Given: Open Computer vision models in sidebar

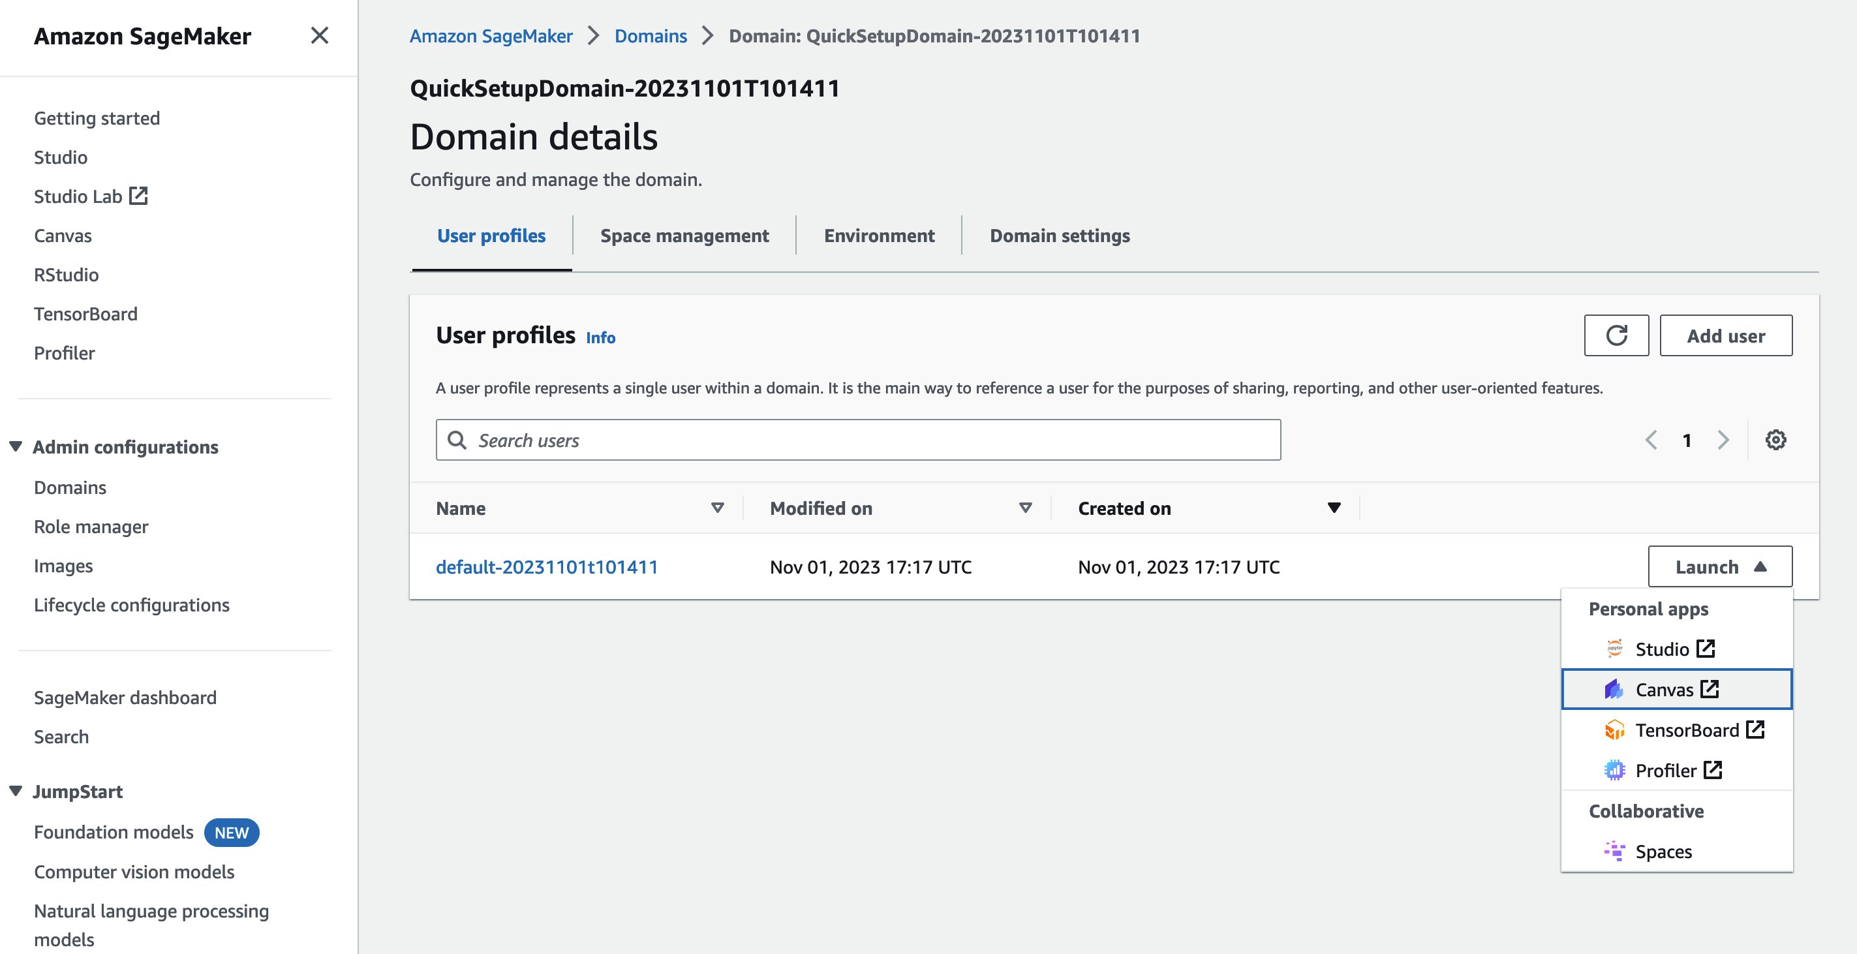Looking at the screenshot, I should pyautogui.click(x=134, y=872).
